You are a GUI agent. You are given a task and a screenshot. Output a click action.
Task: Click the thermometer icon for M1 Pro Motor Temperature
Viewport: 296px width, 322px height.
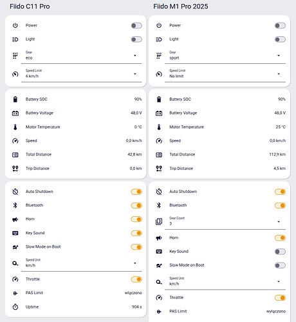pos(159,127)
